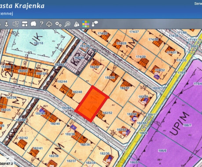This screenshot has height=167, width=202.
Task: Select parcel label 174/33
Action: 182,60
